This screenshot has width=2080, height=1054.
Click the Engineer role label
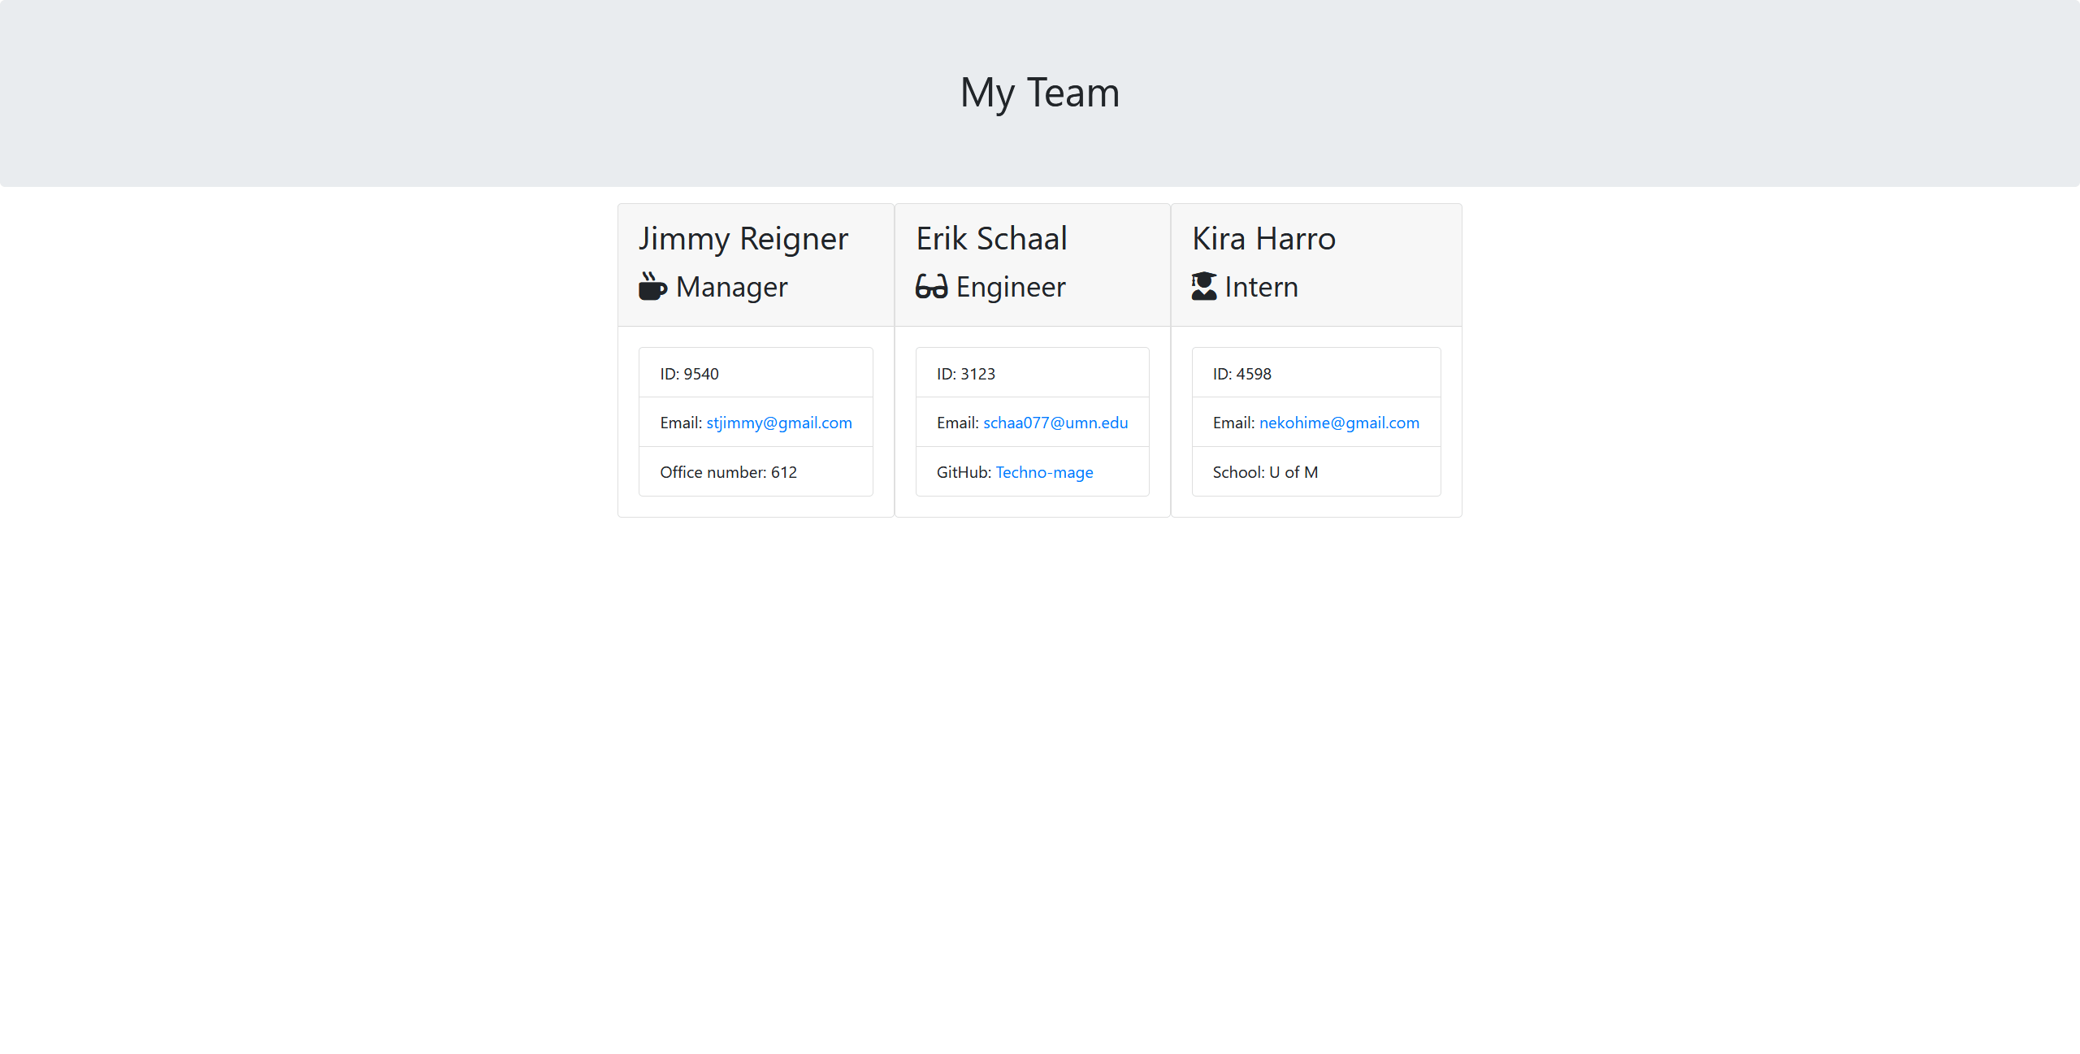(1011, 287)
